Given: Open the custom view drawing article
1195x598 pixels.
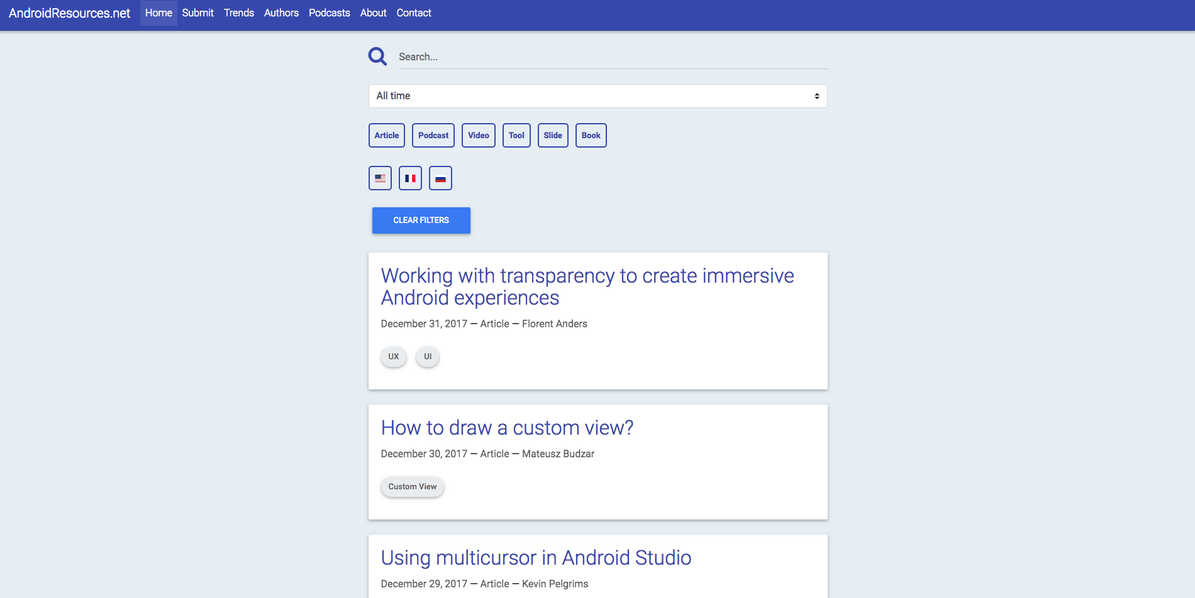Looking at the screenshot, I should click(x=506, y=428).
